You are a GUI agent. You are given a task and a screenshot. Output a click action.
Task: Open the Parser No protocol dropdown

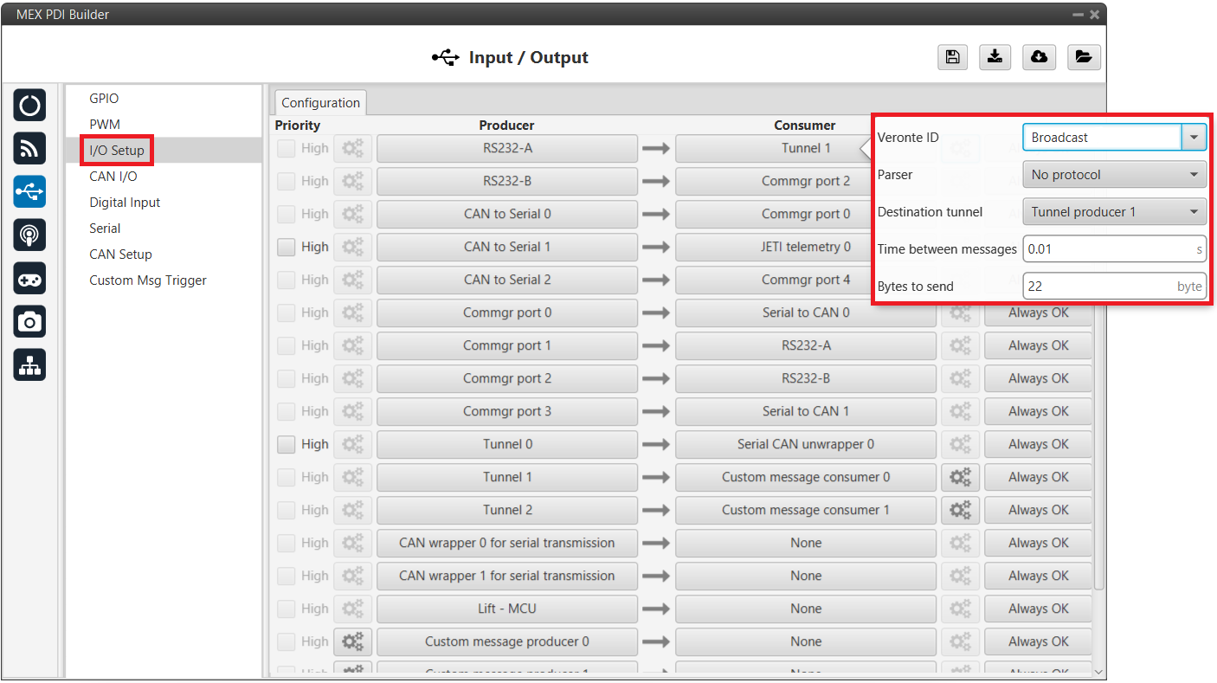(x=1114, y=175)
